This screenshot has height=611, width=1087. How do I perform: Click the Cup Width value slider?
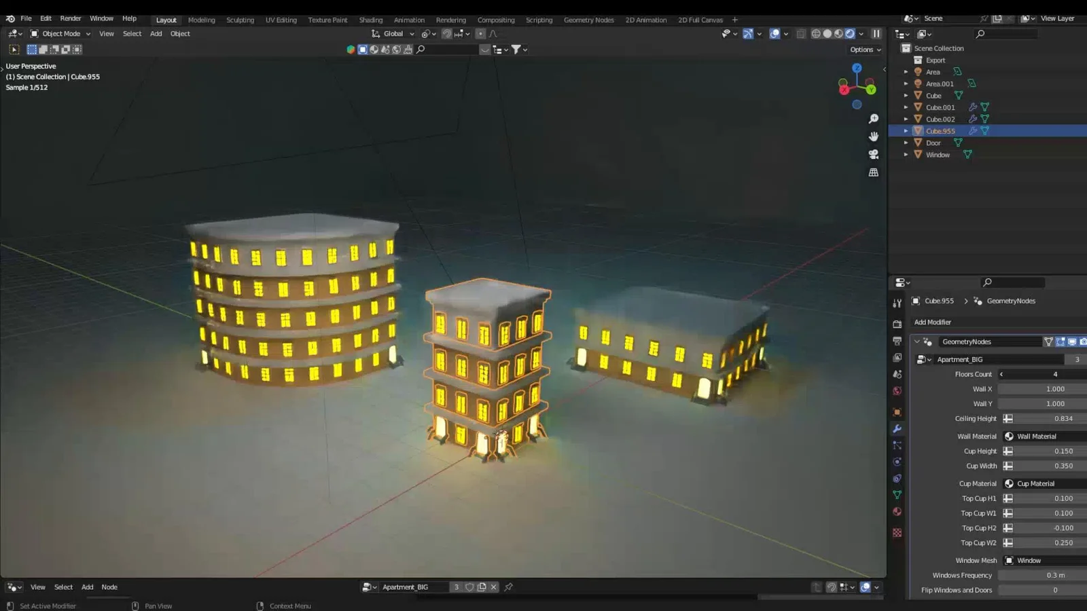(1050, 466)
